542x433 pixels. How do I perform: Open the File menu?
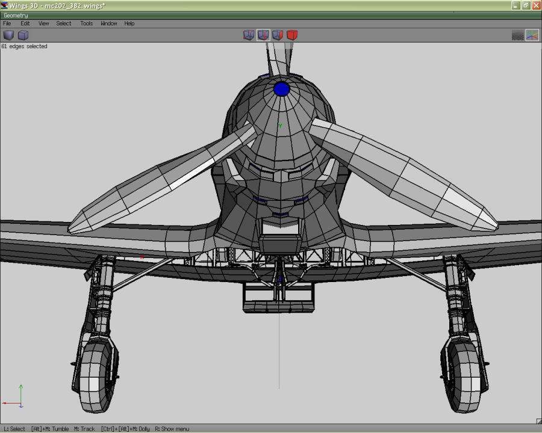[x=7, y=23]
